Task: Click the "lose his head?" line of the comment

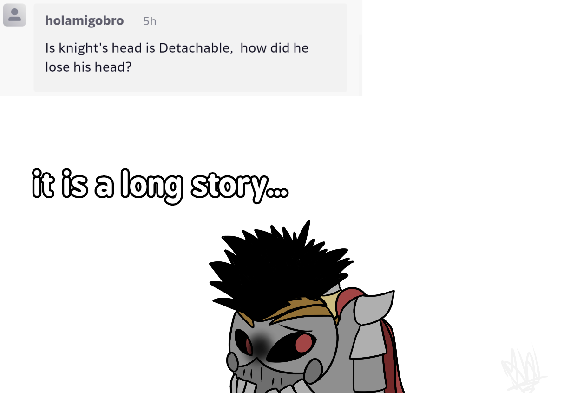Action: click(x=88, y=67)
